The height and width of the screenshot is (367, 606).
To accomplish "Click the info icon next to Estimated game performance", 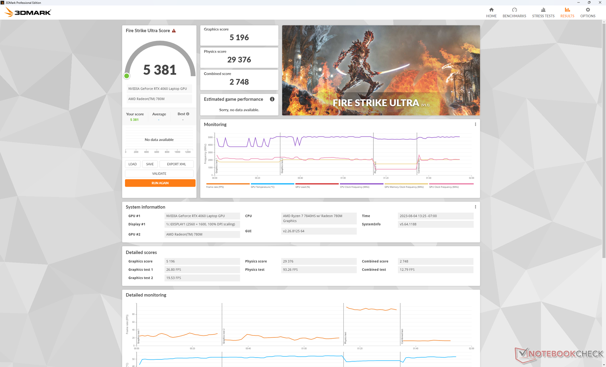I will [272, 99].
